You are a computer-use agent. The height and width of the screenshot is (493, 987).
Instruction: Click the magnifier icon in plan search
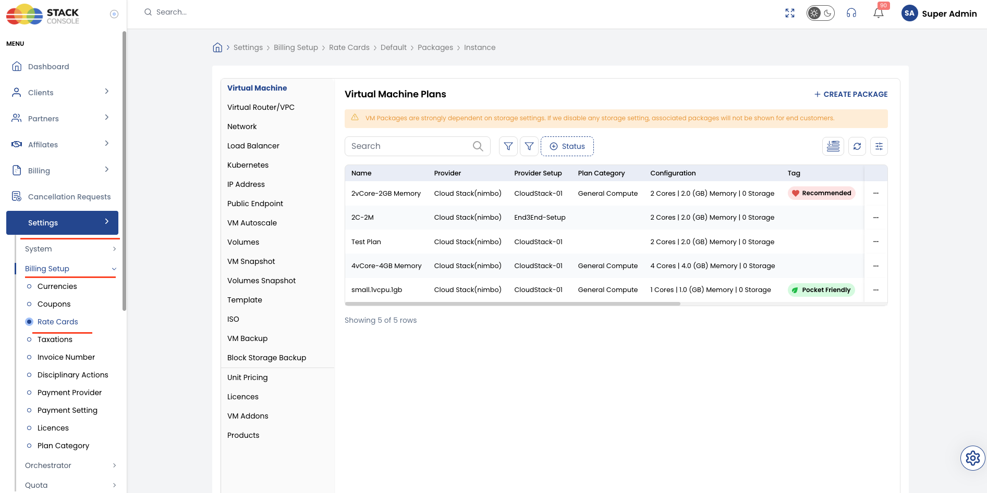point(478,146)
